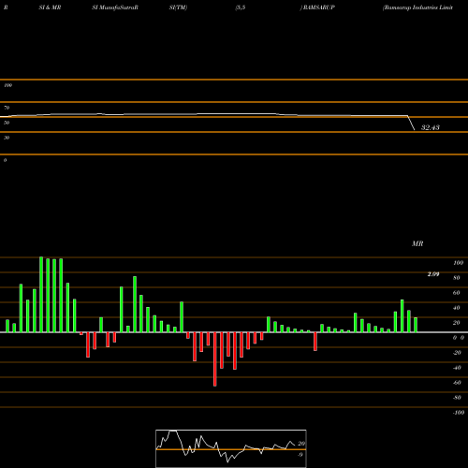Screen dimensions: 468x468
Task: Click the last green bar at the right end
Action: [416, 325]
